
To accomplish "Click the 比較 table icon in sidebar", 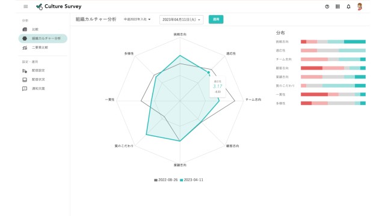I will 25,29.
